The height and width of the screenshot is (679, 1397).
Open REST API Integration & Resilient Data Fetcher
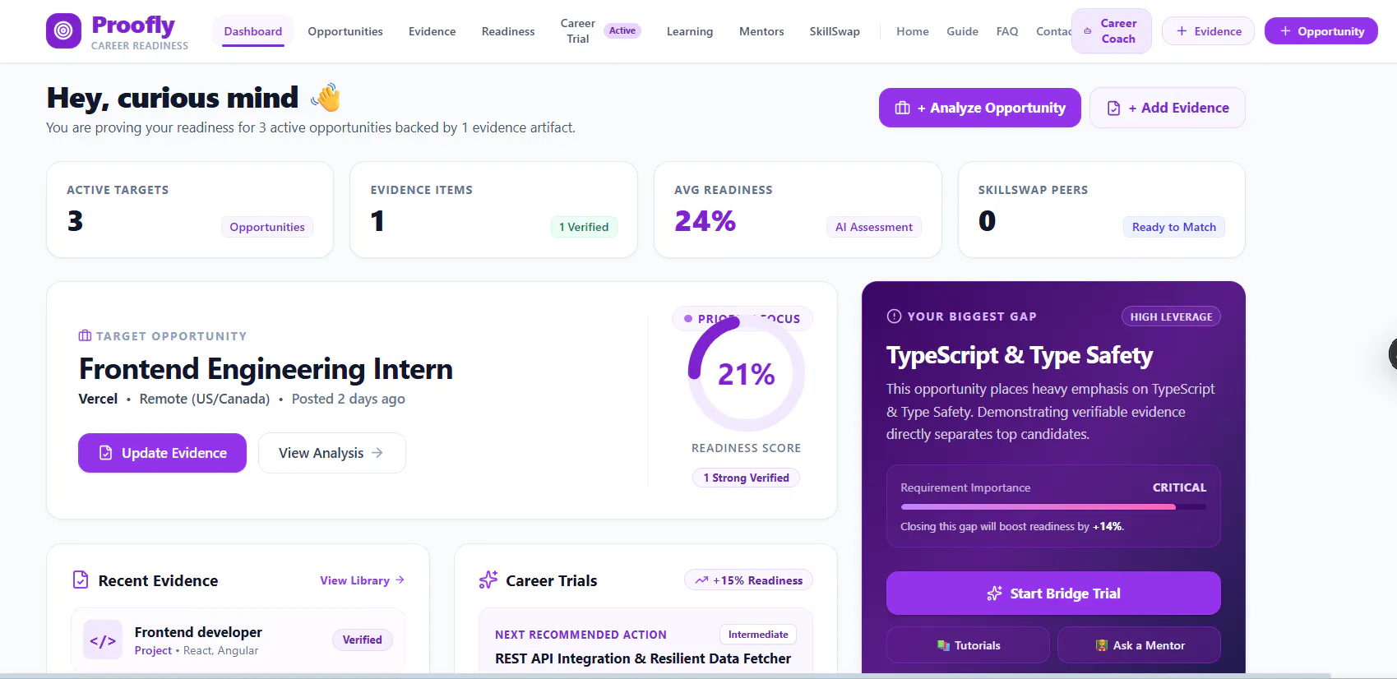coord(643,658)
